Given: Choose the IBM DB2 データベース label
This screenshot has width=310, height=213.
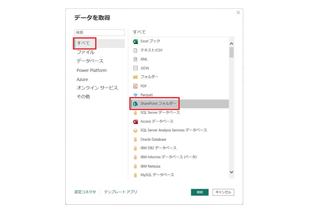Looking at the screenshot, I should [158, 148].
